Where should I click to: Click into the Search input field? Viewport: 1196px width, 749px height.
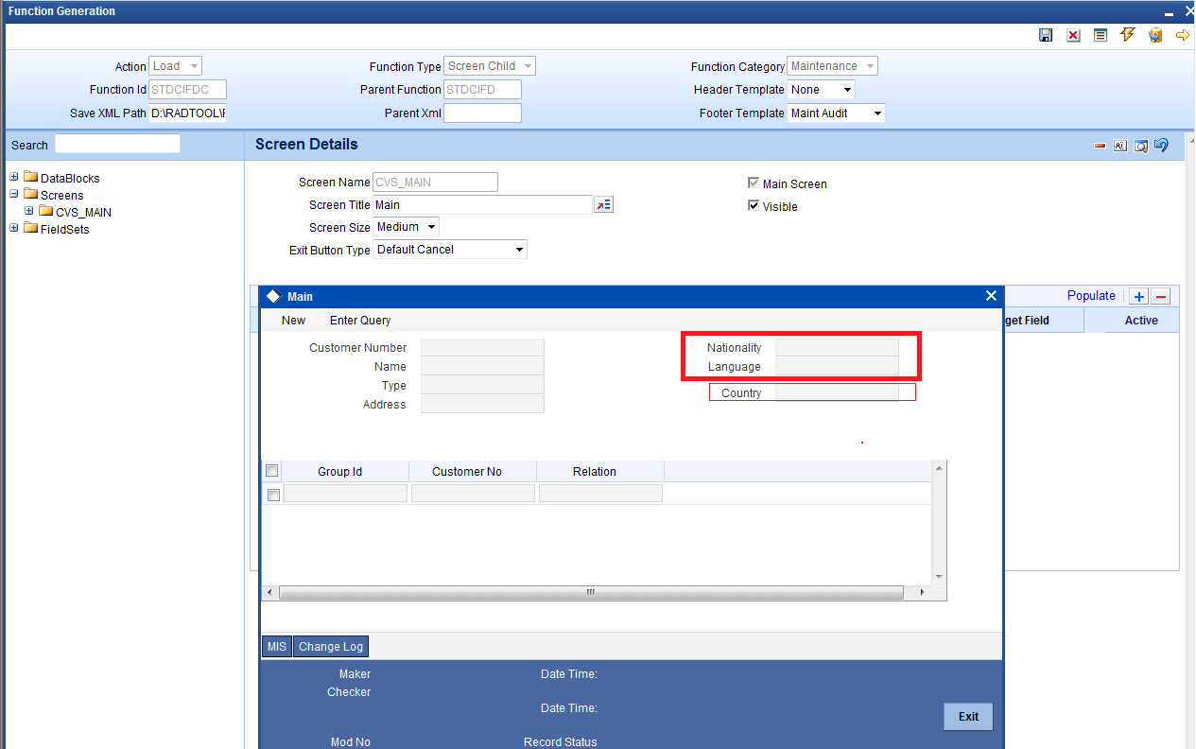pos(117,144)
